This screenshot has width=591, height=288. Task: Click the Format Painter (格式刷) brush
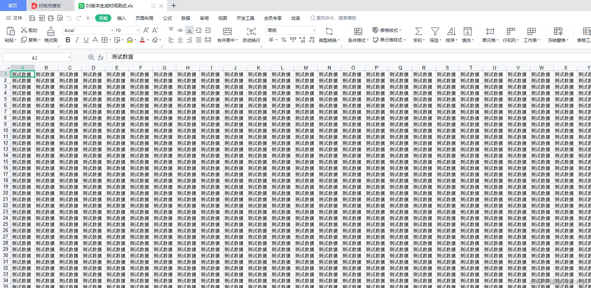(x=51, y=35)
